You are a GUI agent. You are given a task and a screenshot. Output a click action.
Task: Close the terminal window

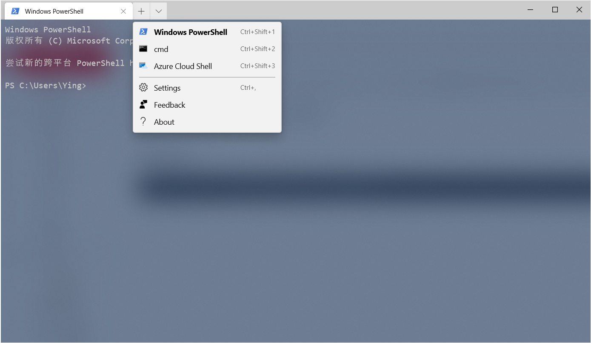[x=579, y=10]
